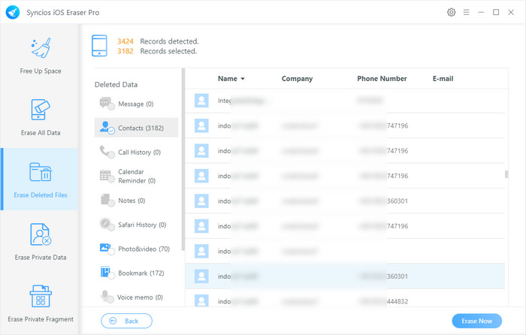The width and height of the screenshot is (526, 335).
Task: Switch to Free Up Space tab
Action: 41,55
